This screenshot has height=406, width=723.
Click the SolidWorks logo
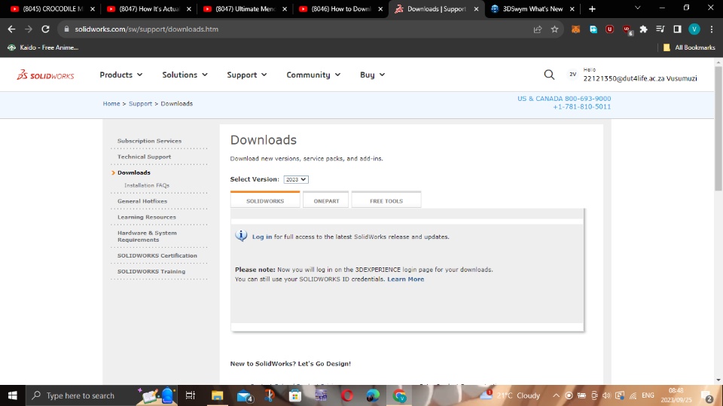(x=45, y=75)
